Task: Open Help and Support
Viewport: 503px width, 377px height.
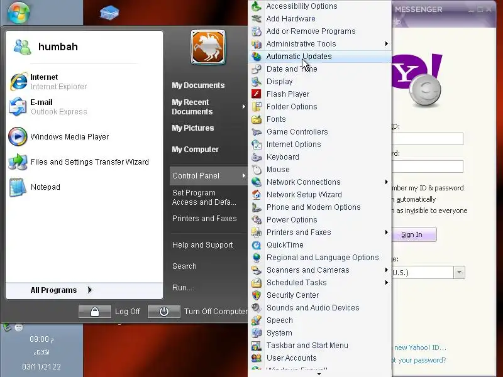Action: [202, 245]
